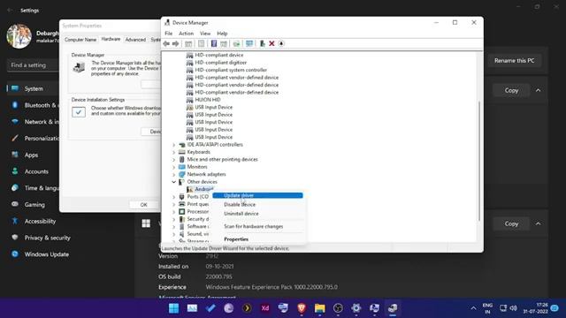The image size is (566, 318).
Task: Click the Device Installation Settings checkmark icon
Action: 79,112
